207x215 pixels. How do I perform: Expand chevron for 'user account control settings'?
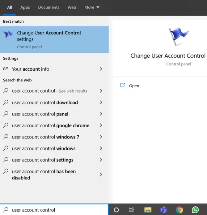point(101,160)
